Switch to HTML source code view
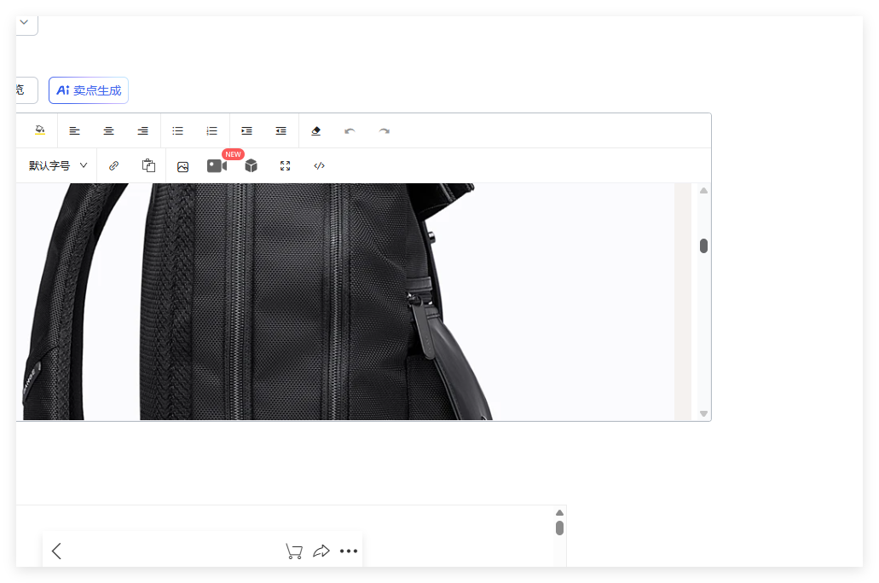The height and width of the screenshot is (583, 879). pos(320,165)
